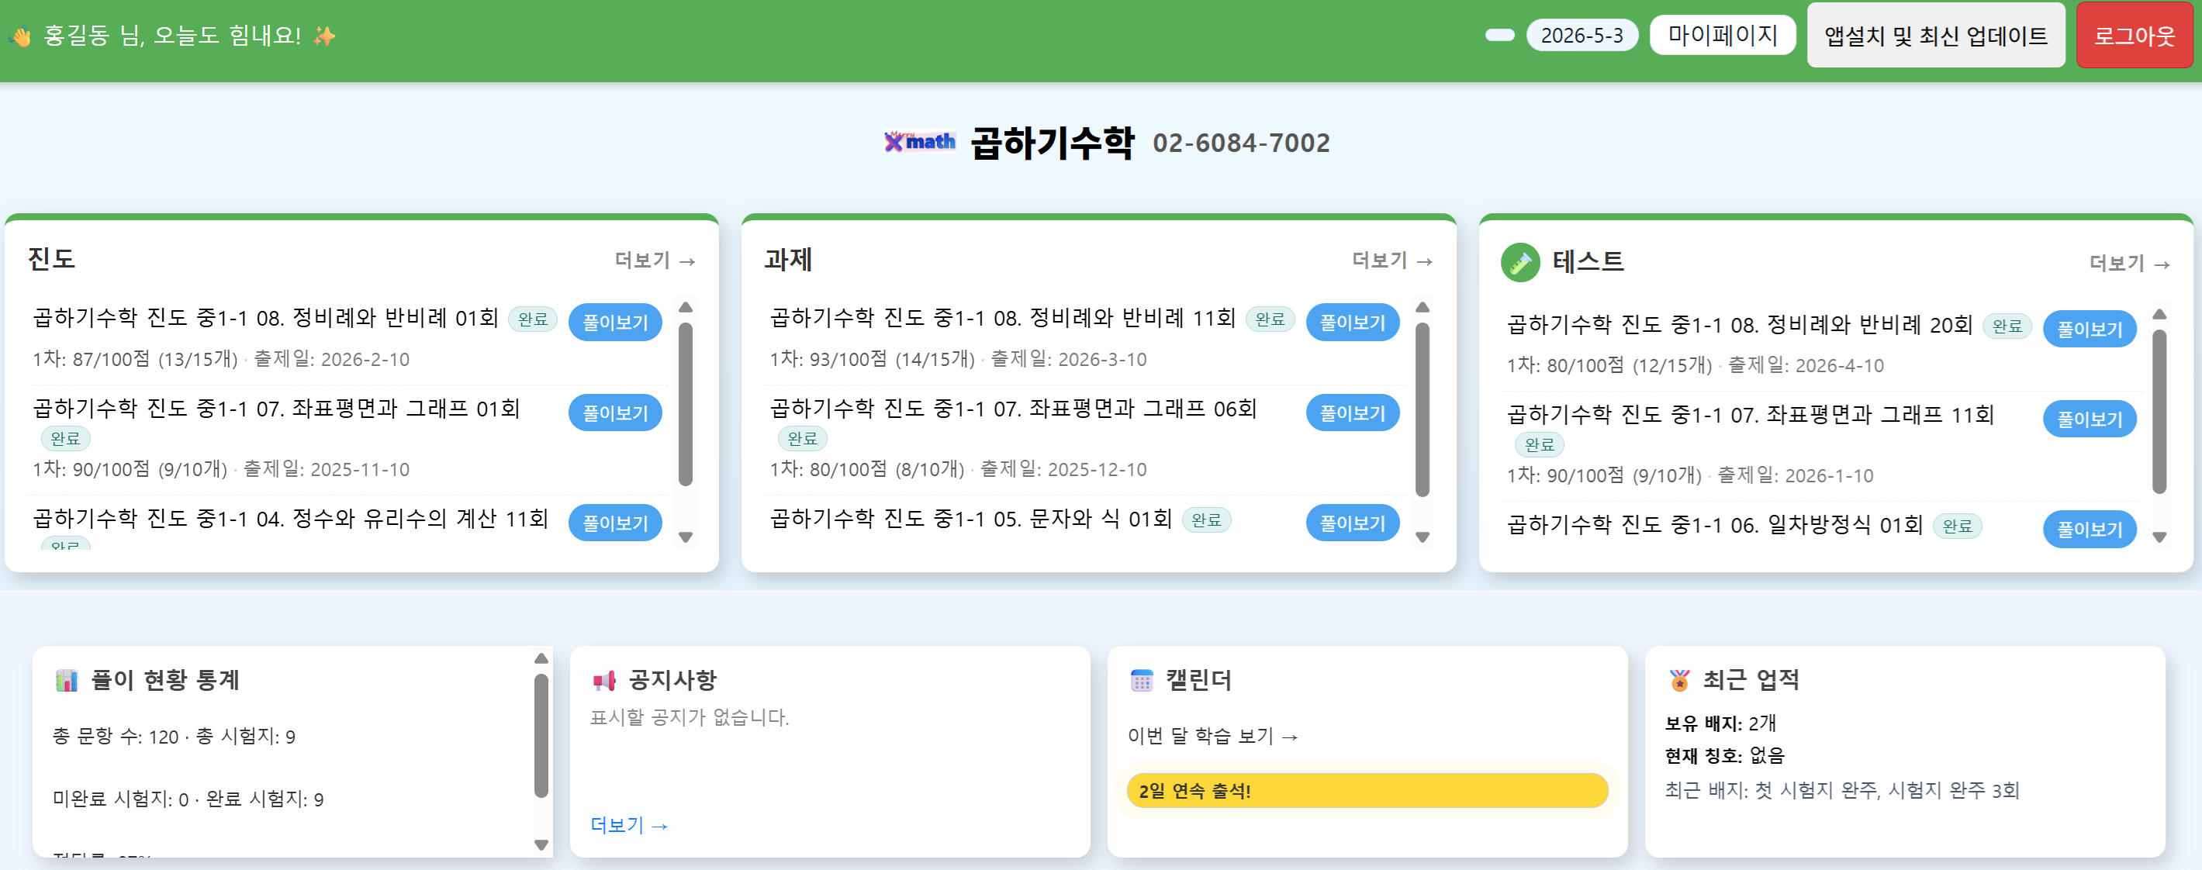The width and height of the screenshot is (2202, 870).
Task: Click the Xmath logo image
Action: [920, 142]
